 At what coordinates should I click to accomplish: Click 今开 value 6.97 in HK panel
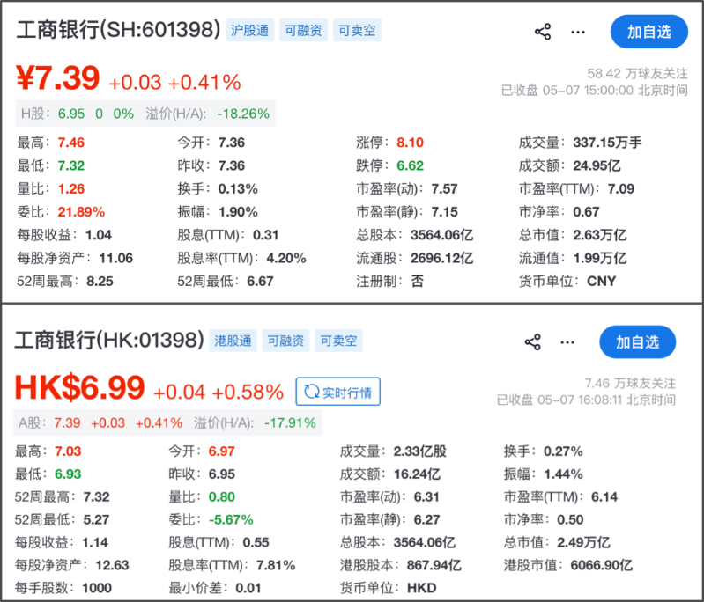pyautogui.click(x=221, y=451)
